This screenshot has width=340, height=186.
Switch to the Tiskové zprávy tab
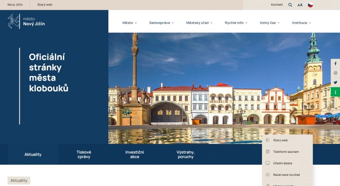[x=84, y=154]
